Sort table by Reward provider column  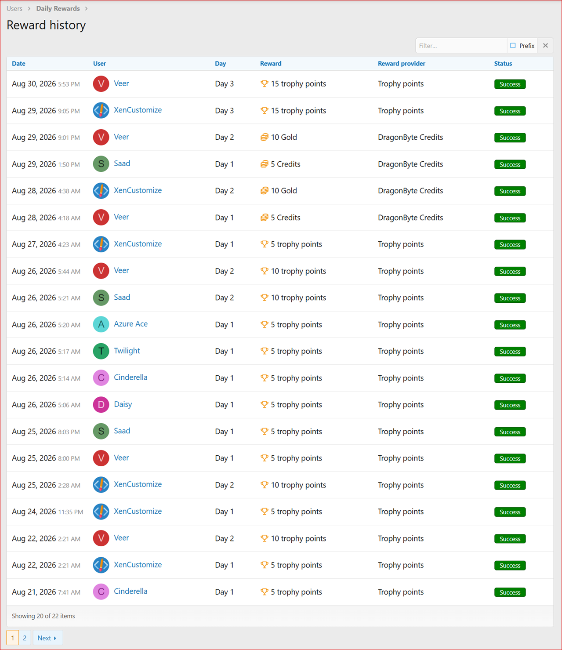402,64
